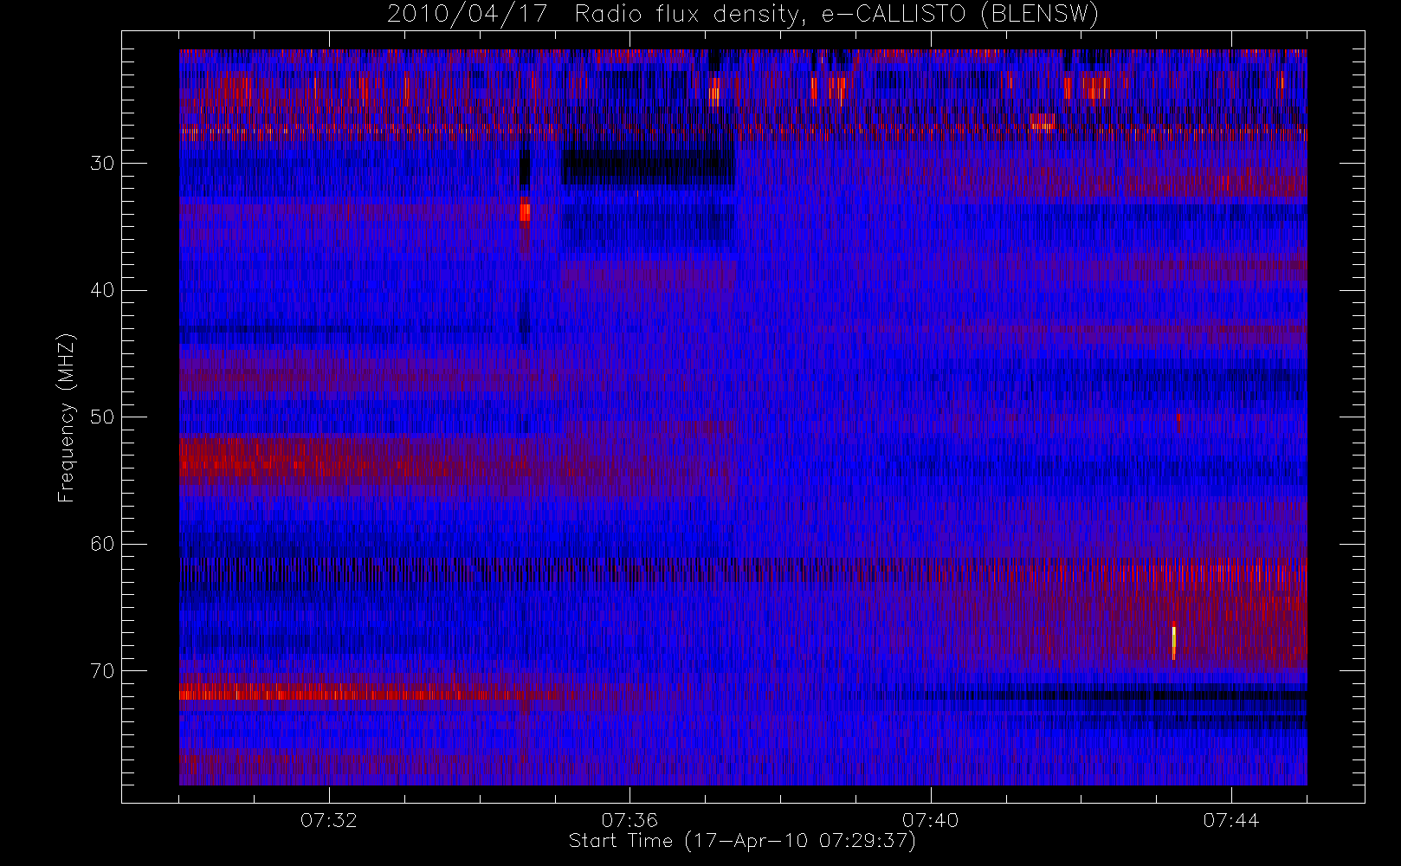Click the 'Start Time (17-Apr-10 07:29:37)' label
This screenshot has height=866, width=1401.
tap(742, 841)
